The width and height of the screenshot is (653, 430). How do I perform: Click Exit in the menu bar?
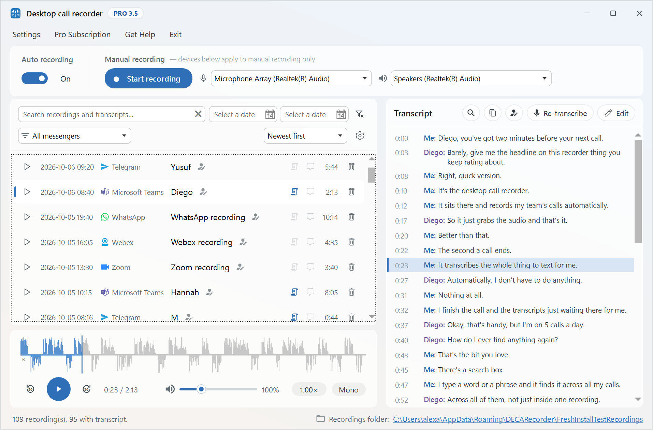(x=175, y=34)
